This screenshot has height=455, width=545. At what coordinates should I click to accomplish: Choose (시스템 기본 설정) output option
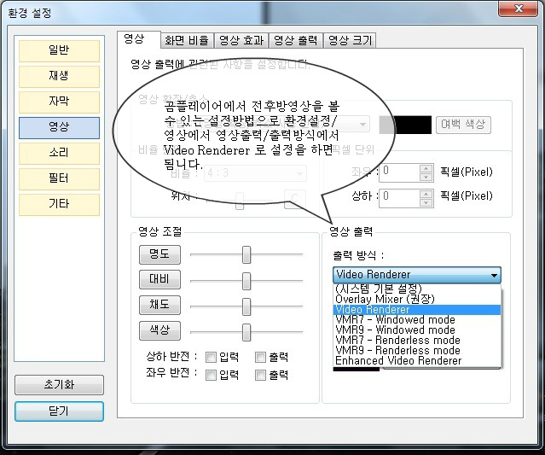point(417,289)
